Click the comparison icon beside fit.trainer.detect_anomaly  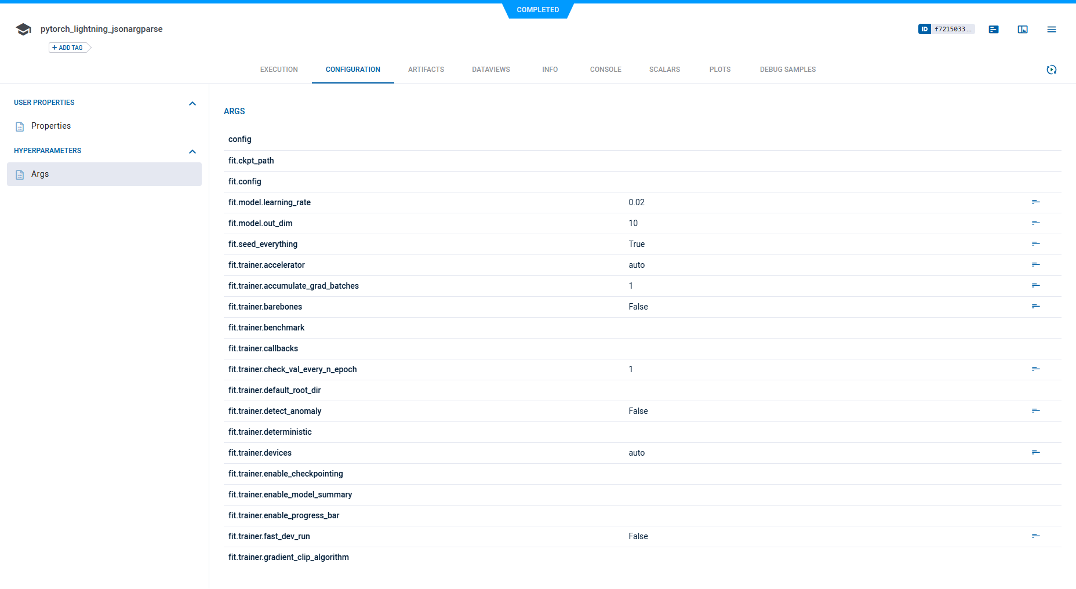pyautogui.click(x=1036, y=410)
